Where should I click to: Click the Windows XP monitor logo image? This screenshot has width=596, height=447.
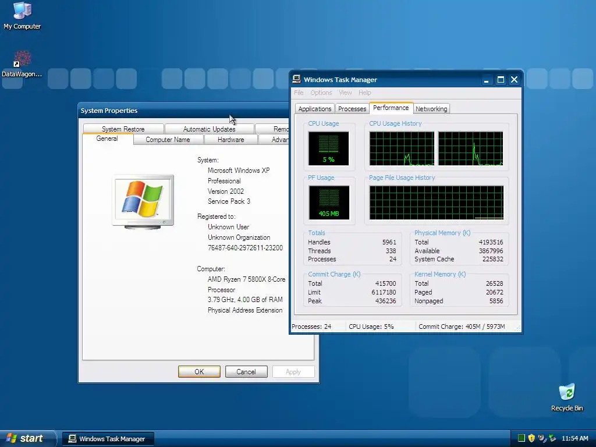[143, 202]
